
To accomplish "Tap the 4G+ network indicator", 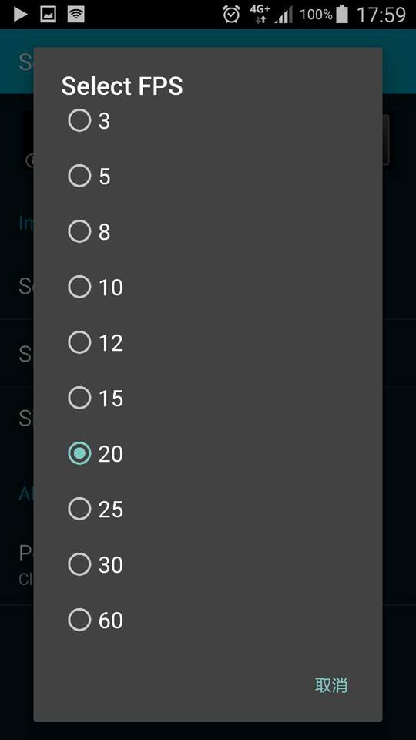I will point(260,14).
